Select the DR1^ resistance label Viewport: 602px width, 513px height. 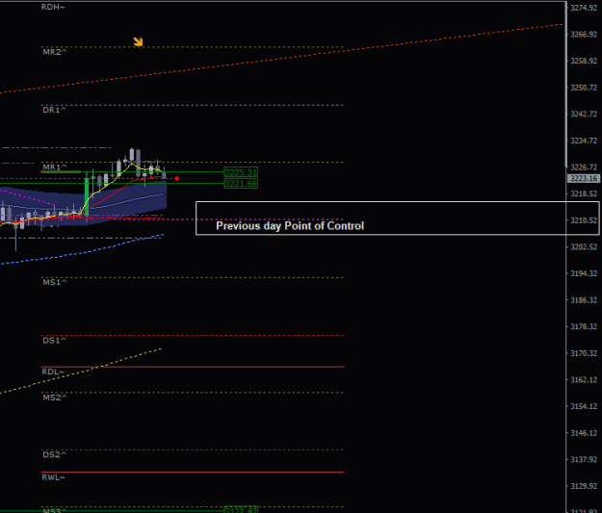(x=54, y=110)
